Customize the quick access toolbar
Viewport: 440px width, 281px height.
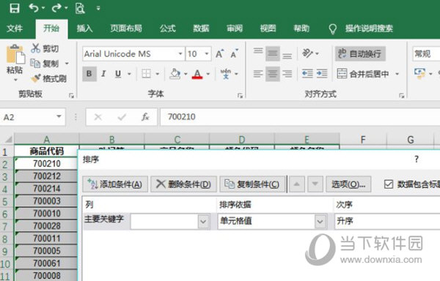coord(98,8)
